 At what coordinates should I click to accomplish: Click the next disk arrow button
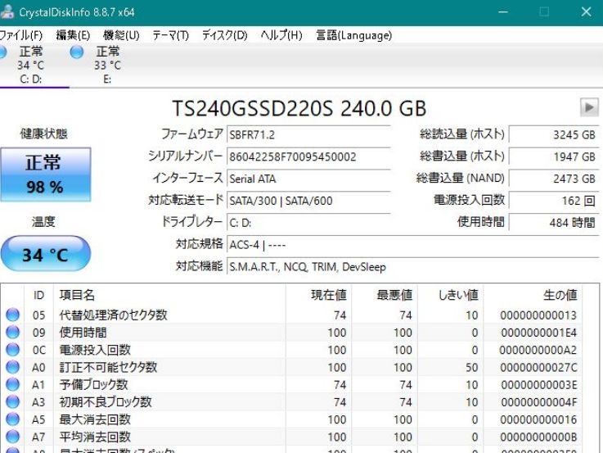coord(588,107)
